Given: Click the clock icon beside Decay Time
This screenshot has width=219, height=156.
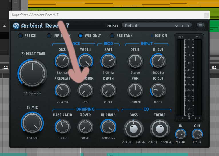Looking at the screenshot, I should [22, 53].
